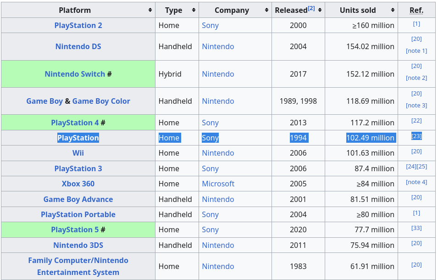Image resolution: width=438 pixels, height=280 pixels.
Task: Click Nintendo in the Nintendo 3DS row
Action: pos(218,246)
